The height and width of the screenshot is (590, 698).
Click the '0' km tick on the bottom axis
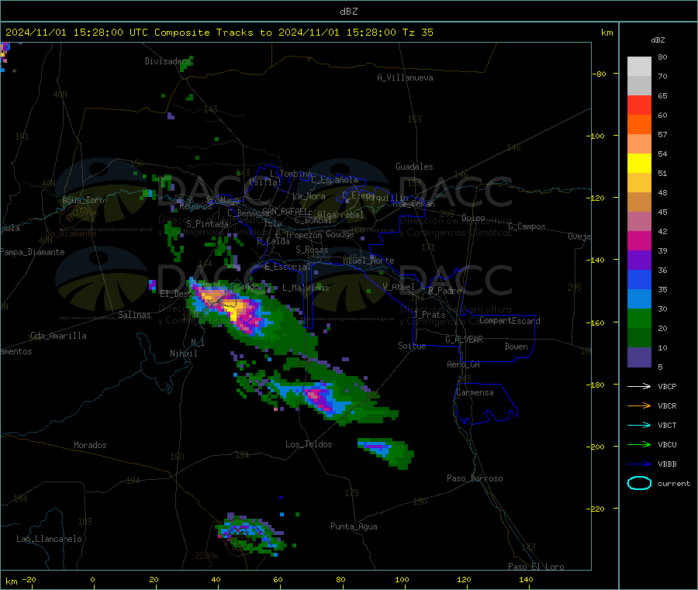pos(92,579)
